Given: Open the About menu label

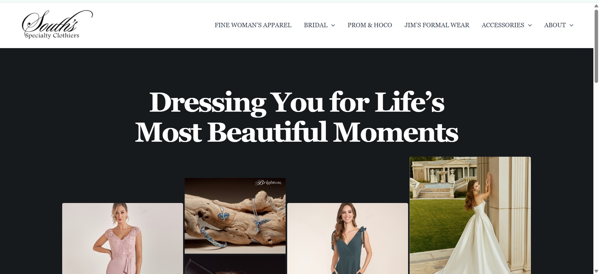Looking at the screenshot, I should tap(555, 25).
